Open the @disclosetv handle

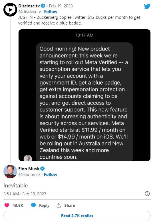pos(29,12)
